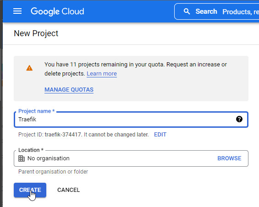The image size is (259, 207).
Task: Open the hamburger navigation menu
Action: [17, 11]
